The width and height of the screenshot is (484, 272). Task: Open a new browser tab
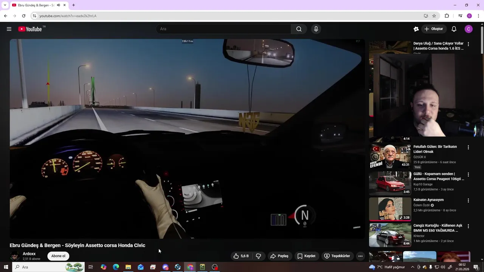73,5
